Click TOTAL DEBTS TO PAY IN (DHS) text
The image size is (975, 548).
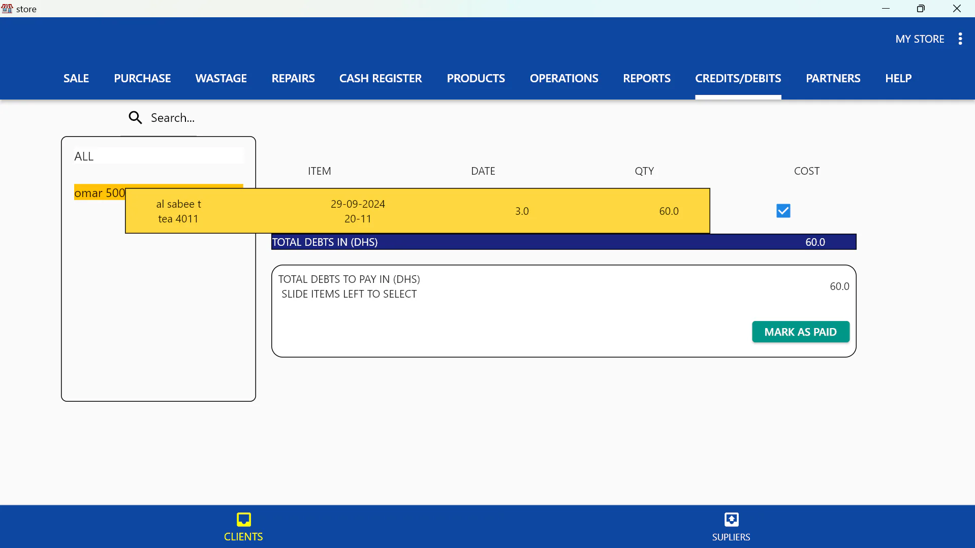click(349, 279)
